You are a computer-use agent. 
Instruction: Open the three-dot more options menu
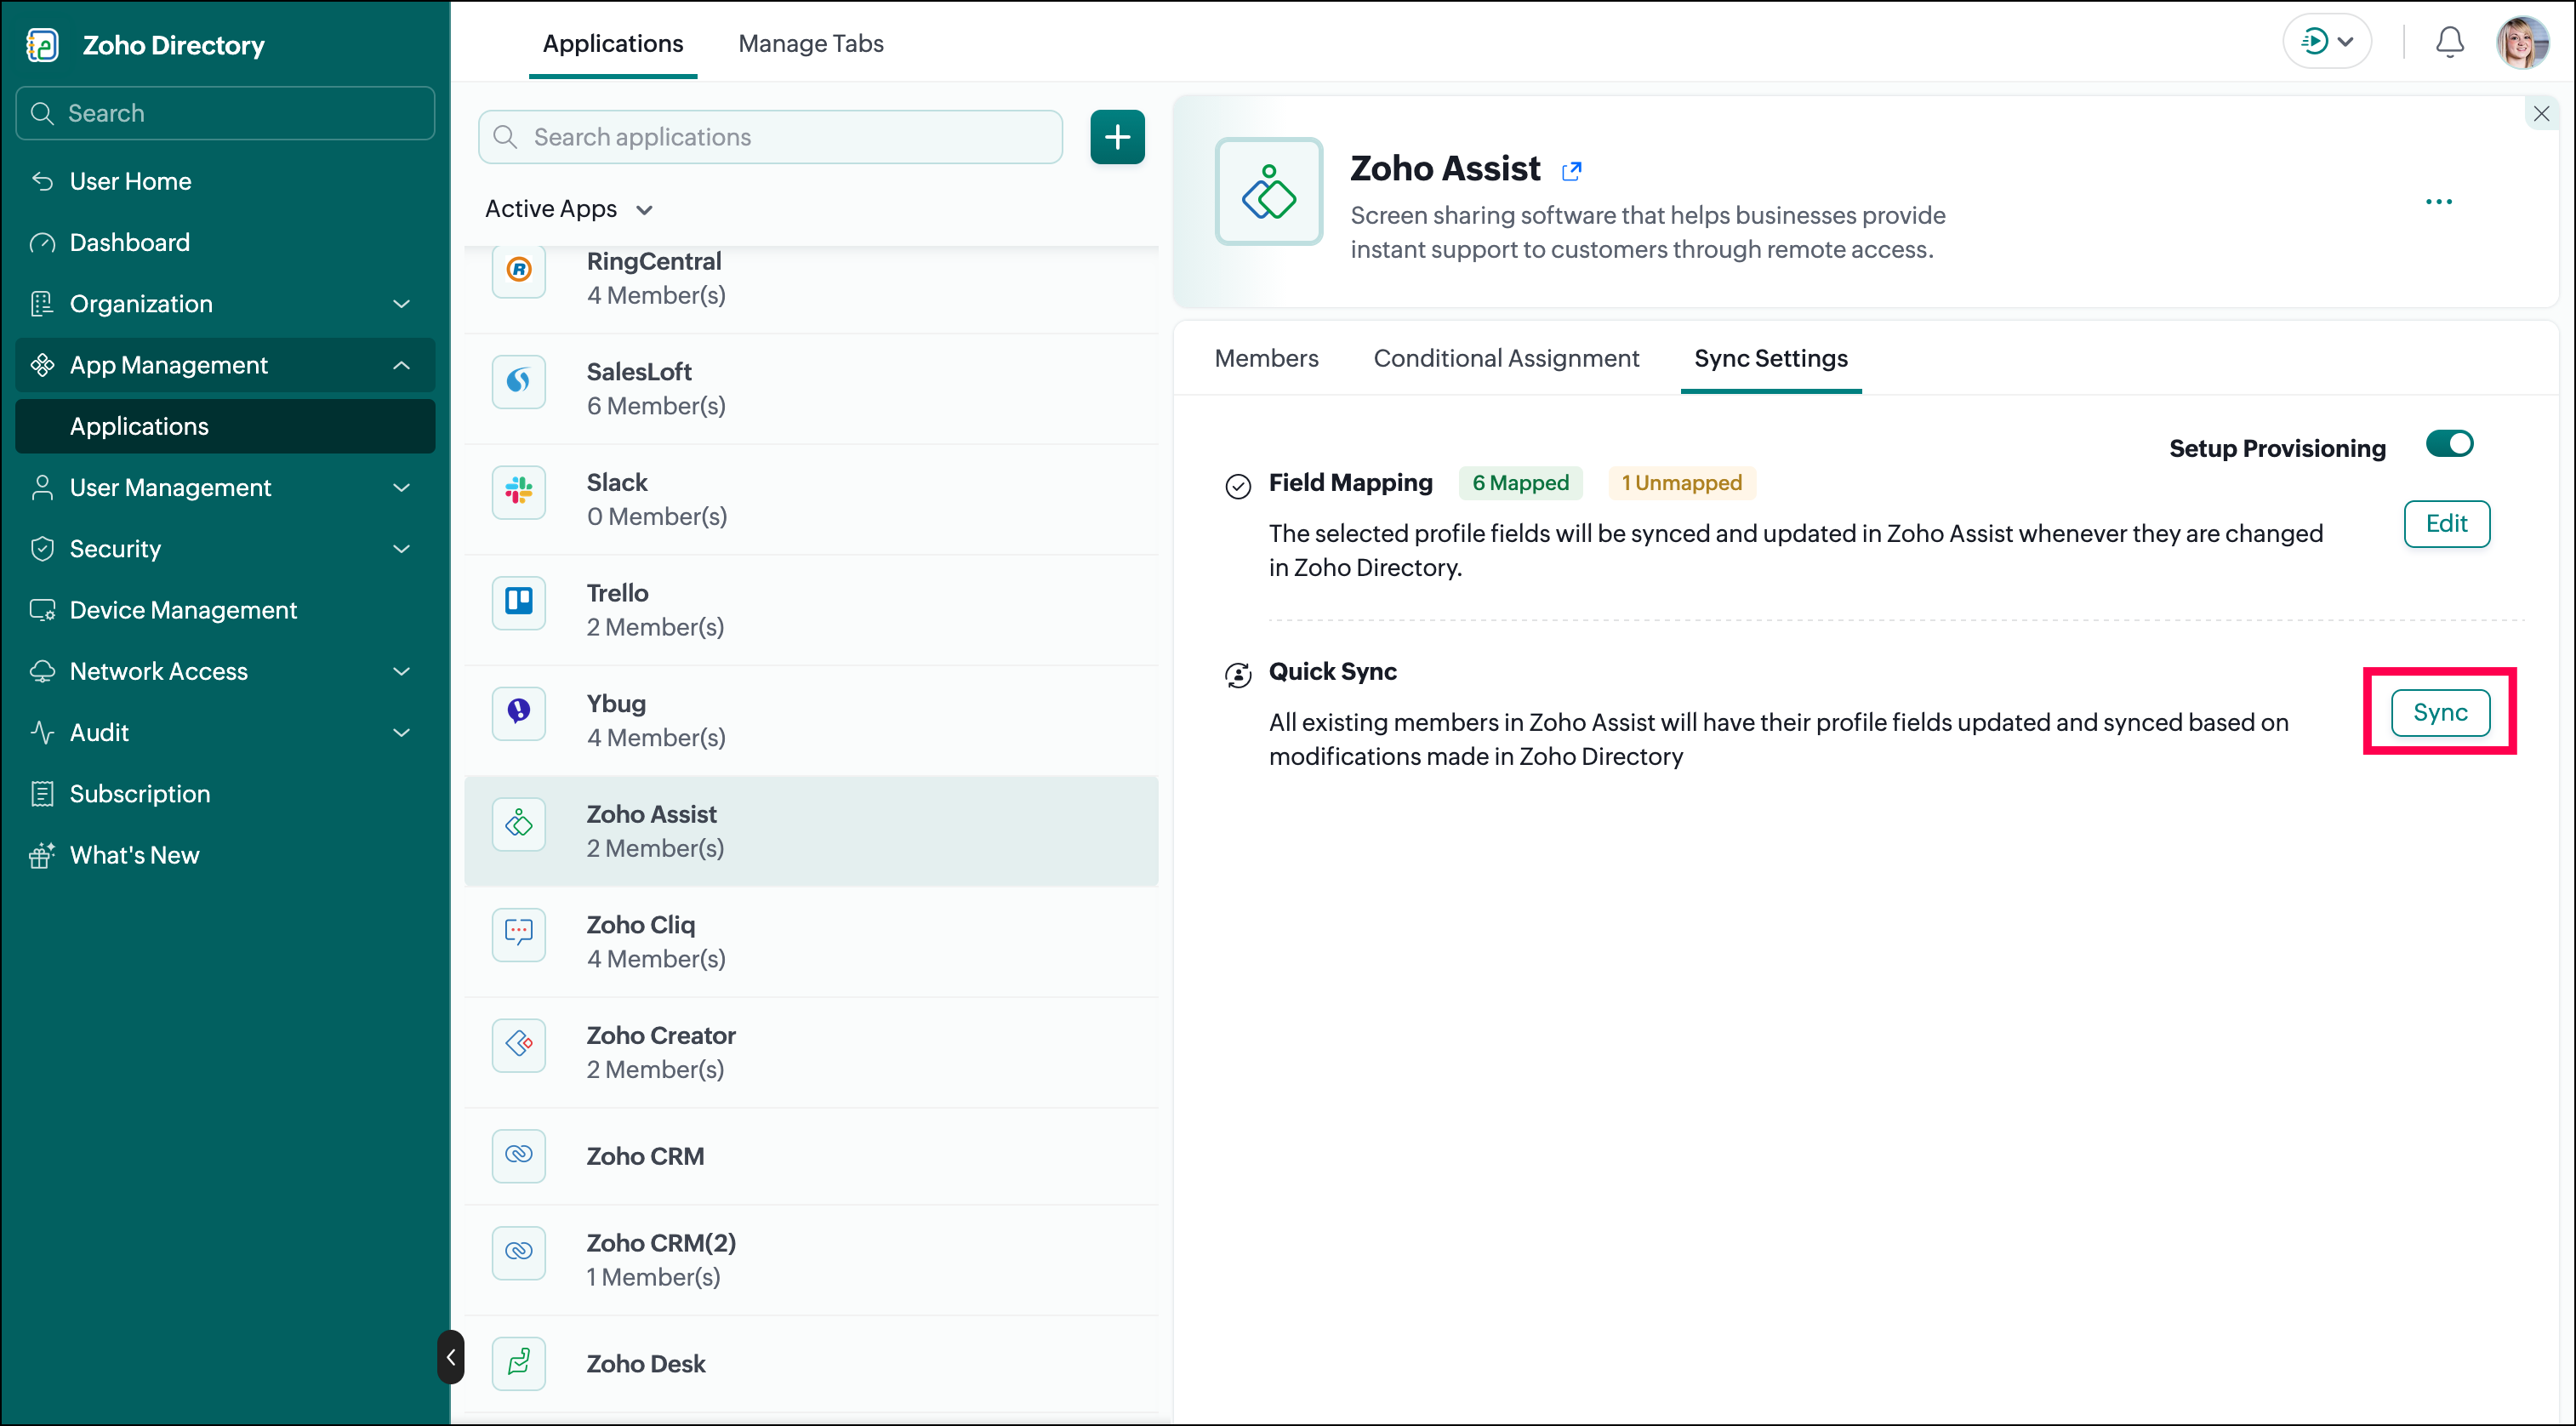coord(2438,202)
